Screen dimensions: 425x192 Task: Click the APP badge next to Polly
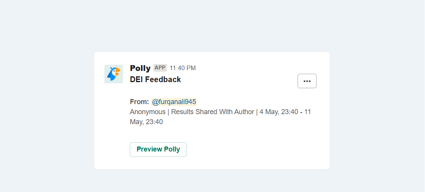tap(160, 68)
